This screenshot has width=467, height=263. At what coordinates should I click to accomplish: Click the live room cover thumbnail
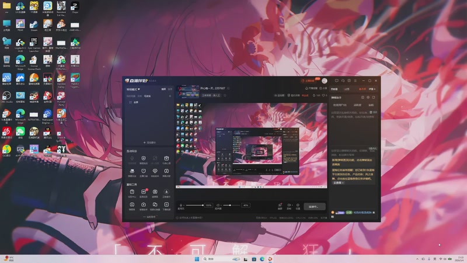[x=188, y=92]
